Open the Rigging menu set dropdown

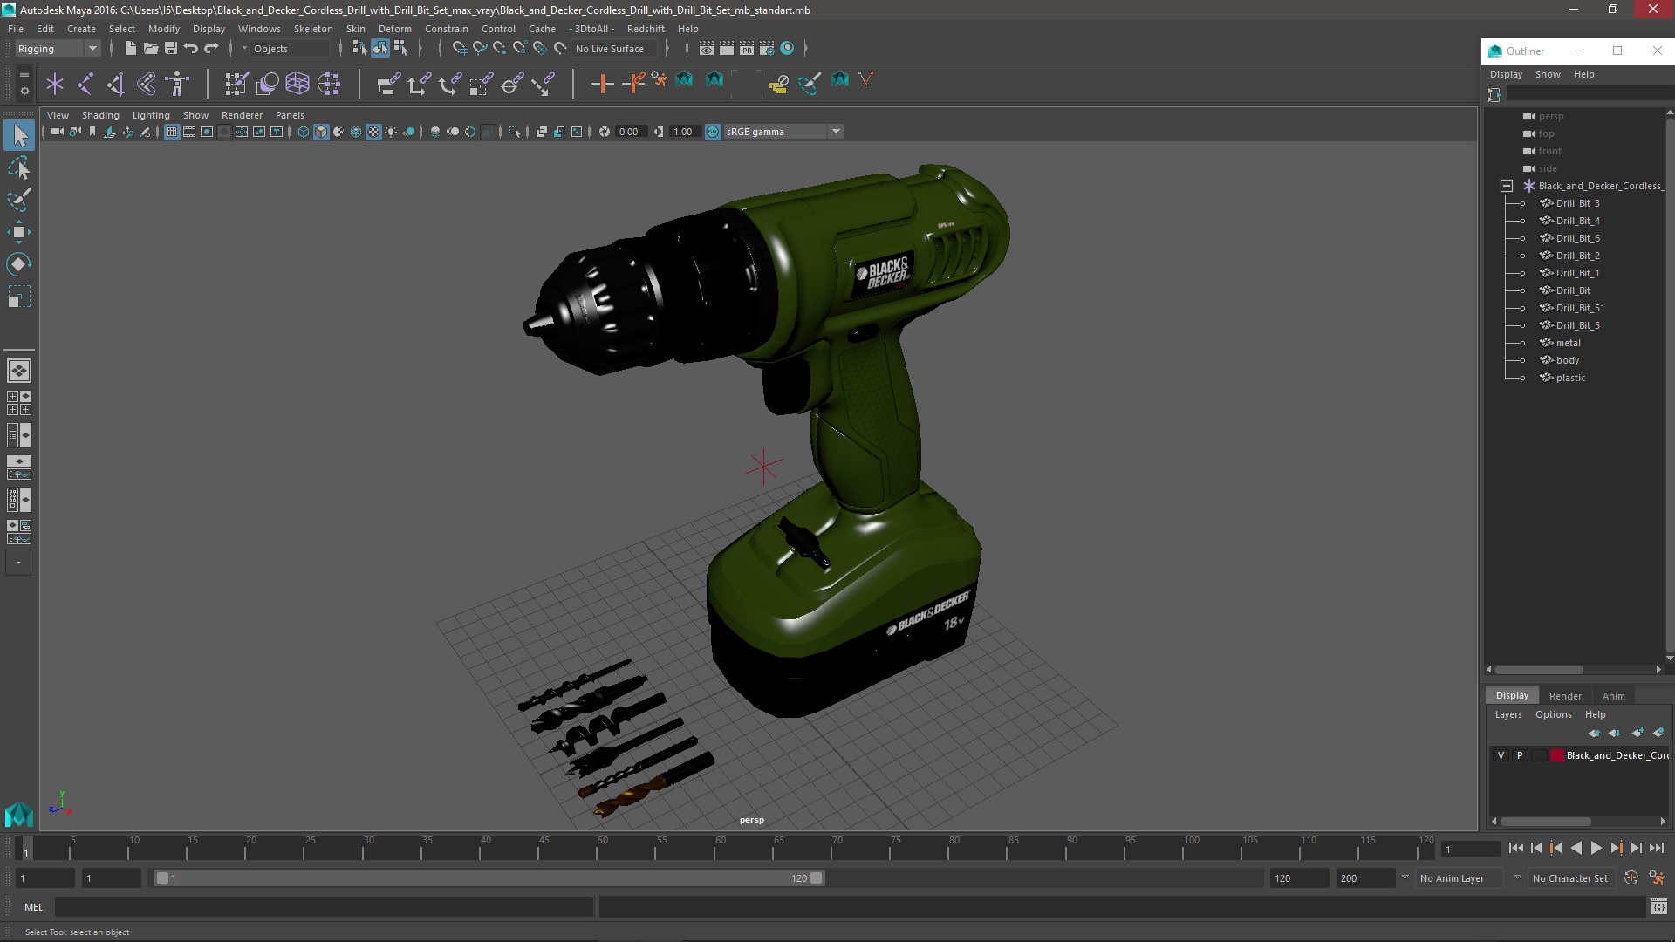click(58, 49)
